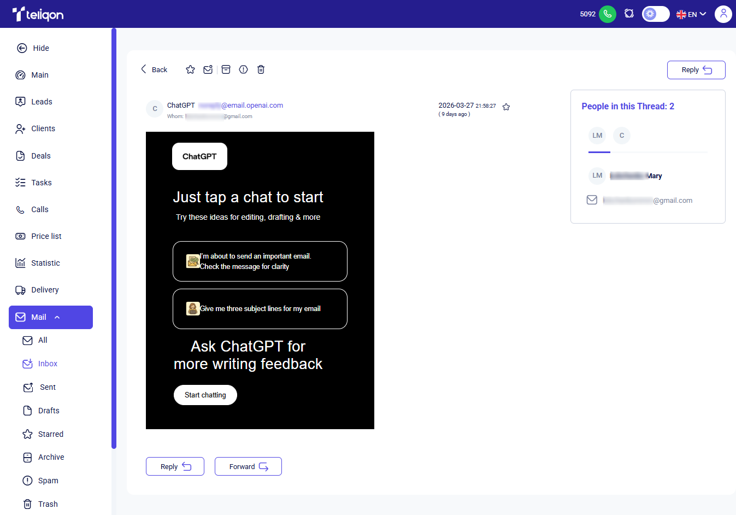736x515 pixels.
Task: Open the Clients section
Action: (x=36, y=128)
